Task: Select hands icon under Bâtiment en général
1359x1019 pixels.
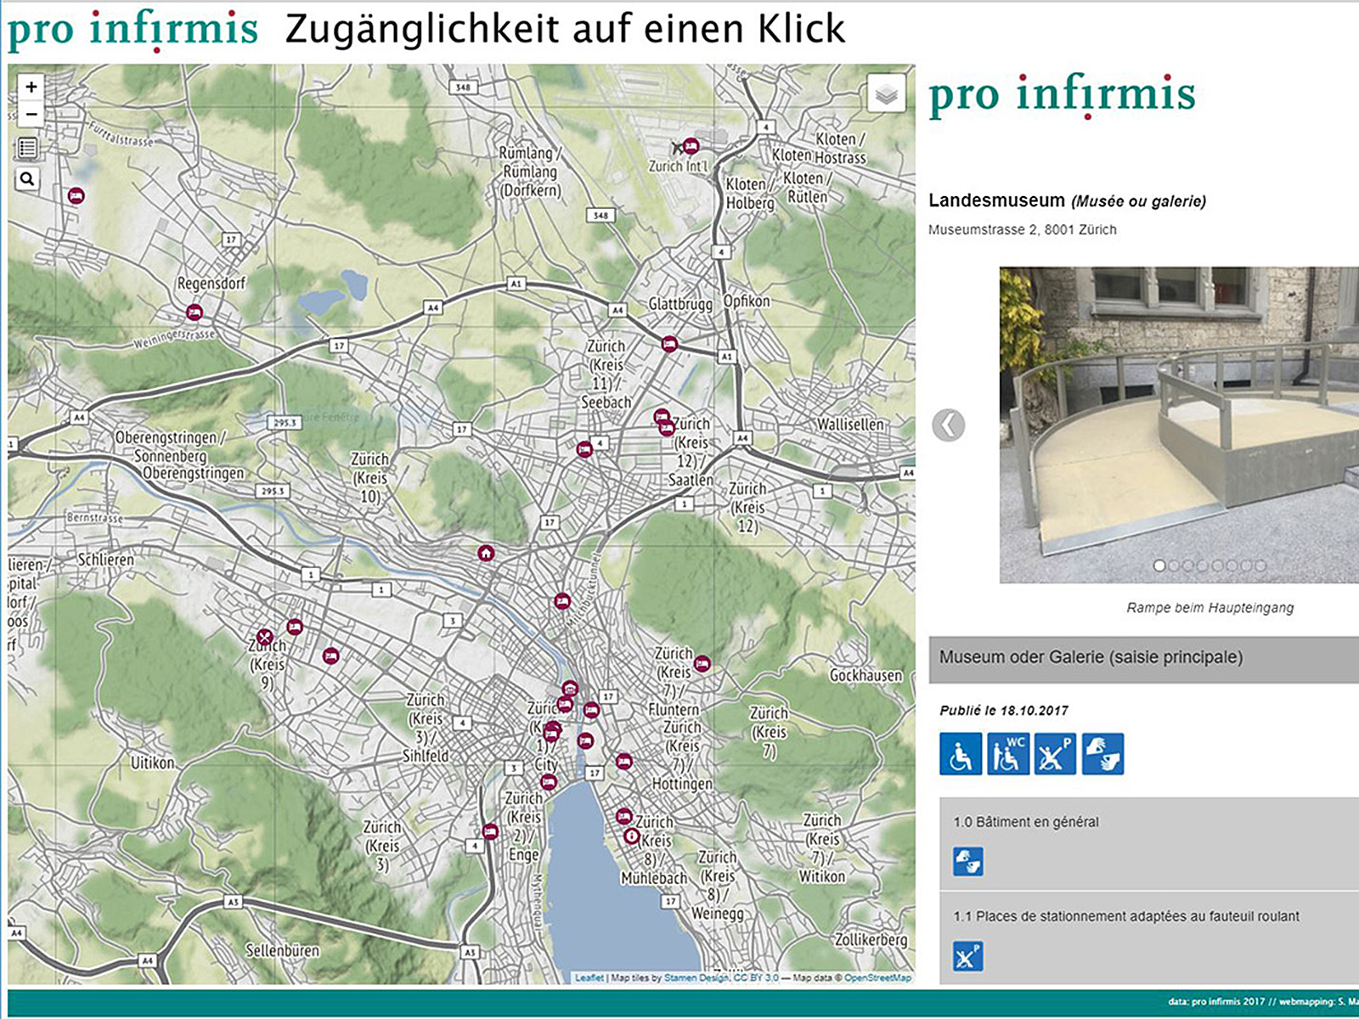Action: point(968,861)
